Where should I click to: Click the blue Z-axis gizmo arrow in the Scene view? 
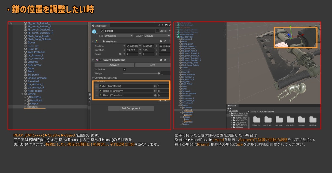pyautogui.click(x=288, y=35)
